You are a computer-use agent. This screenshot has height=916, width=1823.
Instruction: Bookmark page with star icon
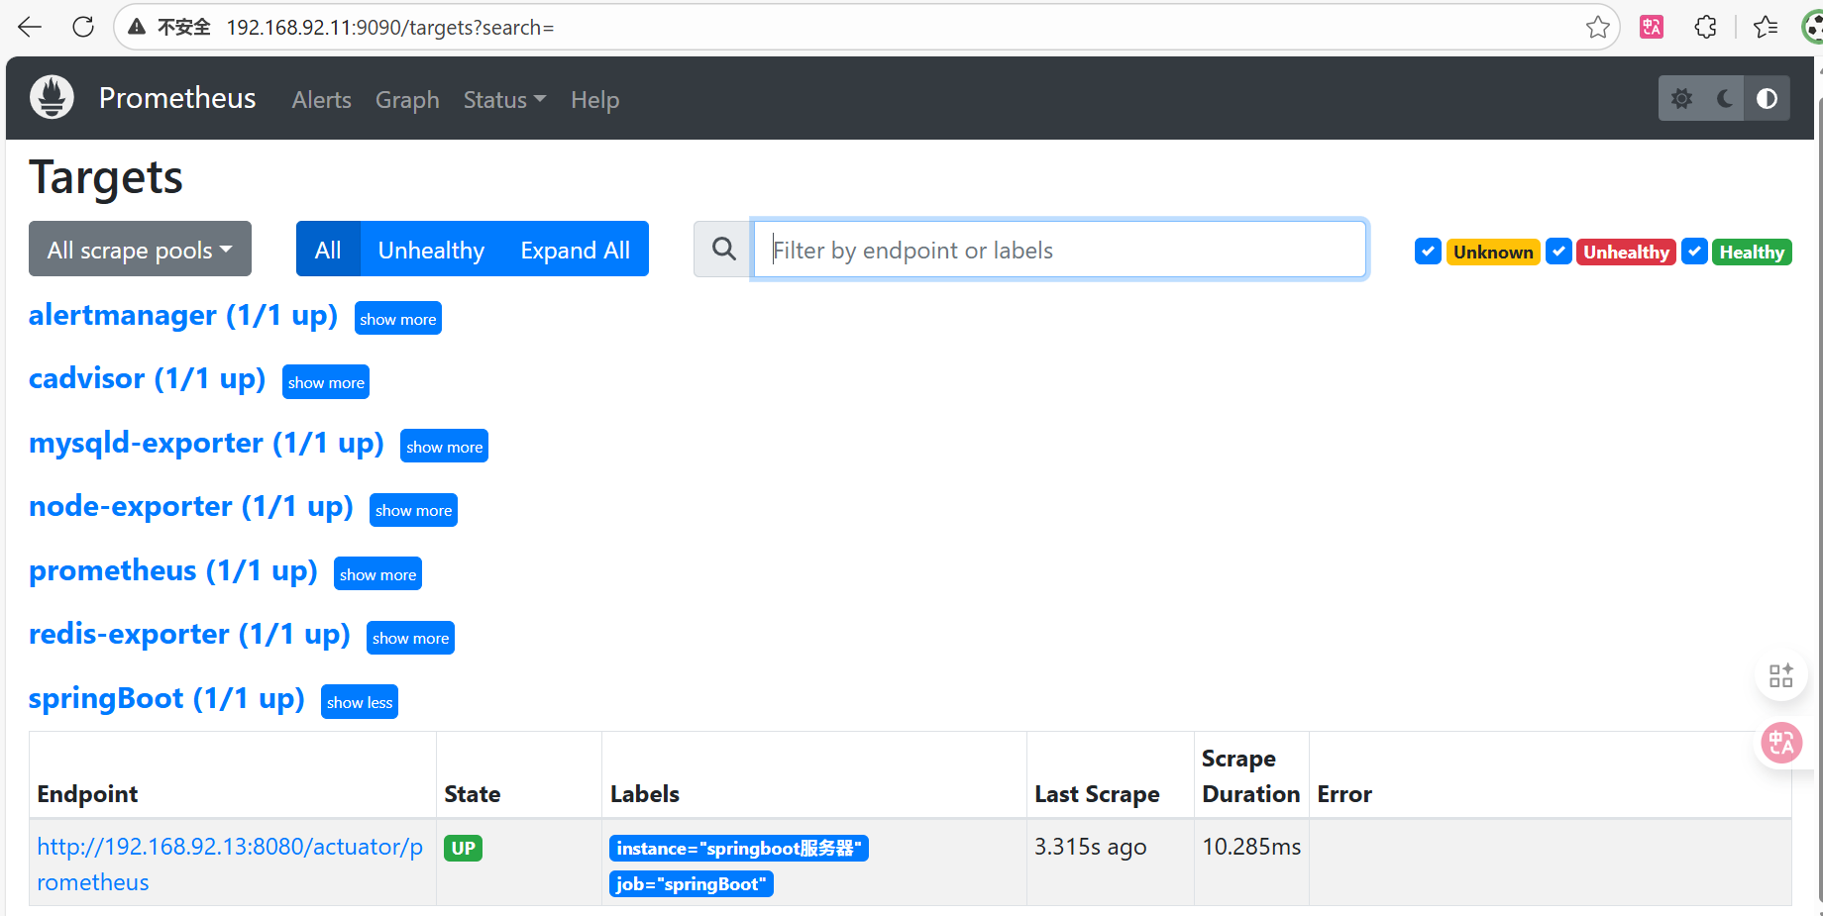[1597, 27]
